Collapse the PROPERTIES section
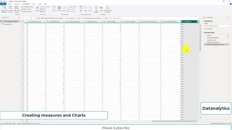The width and height of the screenshot is (232, 130). (x=203, y=21)
